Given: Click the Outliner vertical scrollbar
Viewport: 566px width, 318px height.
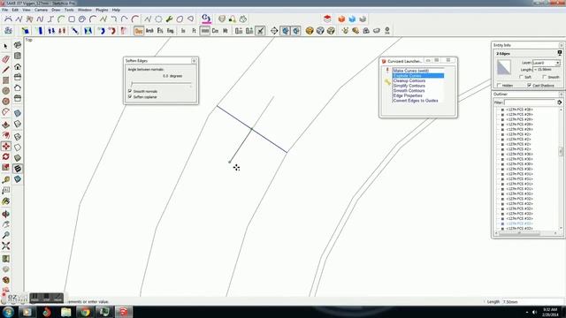Looking at the screenshot, I should coord(561,169).
